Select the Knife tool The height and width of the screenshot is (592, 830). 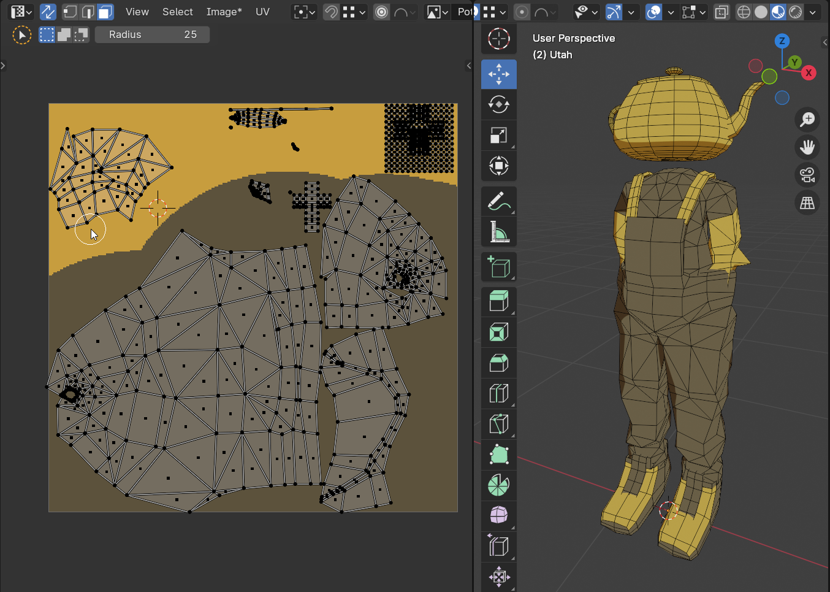[x=499, y=425]
